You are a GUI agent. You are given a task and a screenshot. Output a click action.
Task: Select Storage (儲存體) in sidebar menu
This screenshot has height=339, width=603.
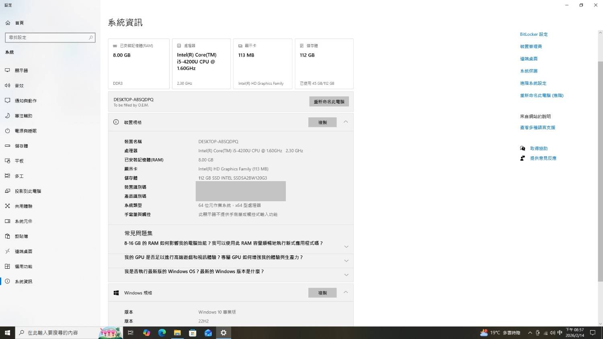[x=21, y=146]
